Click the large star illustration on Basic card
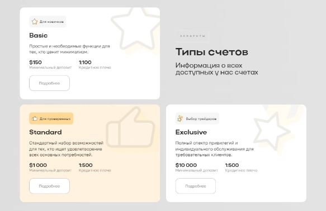This screenshot has width=326, height=211. [136, 28]
